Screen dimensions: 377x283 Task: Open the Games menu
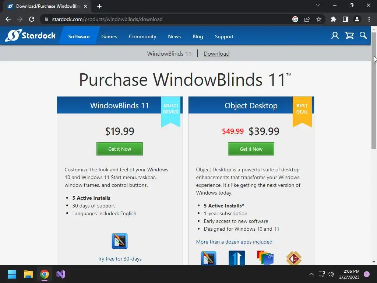[109, 36]
